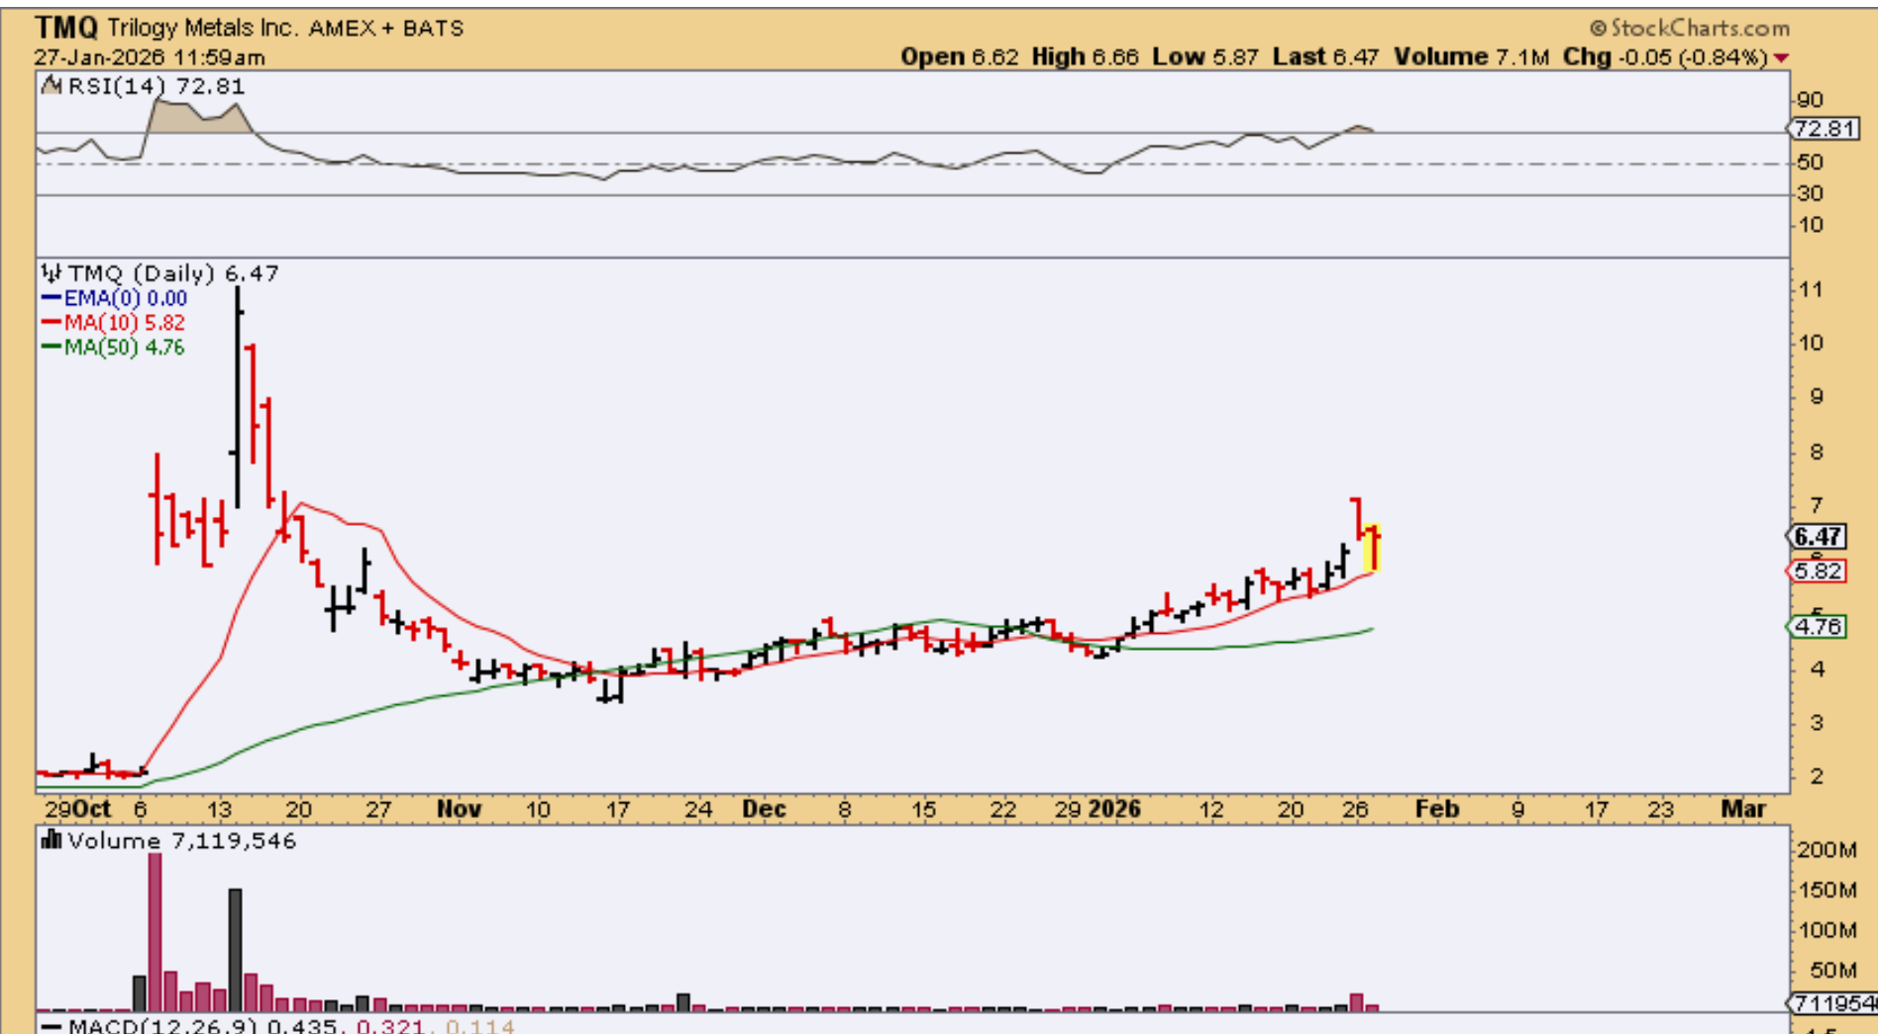Click the MA(50) 4.76 legend entry
Viewport: 1878px width, 1034px height.
pyautogui.click(x=113, y=348)
